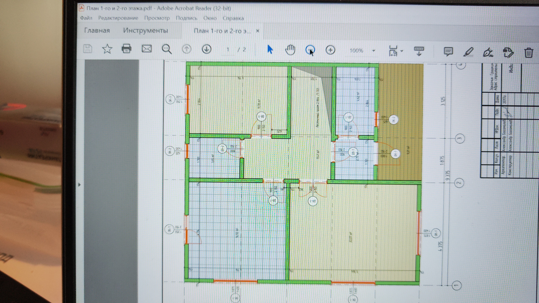Open the 100% zoom level dropdown
Viewport: 539px width, 303px height.
coord(373,51)
